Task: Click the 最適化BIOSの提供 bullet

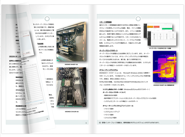Action: (x=110, y=95)
